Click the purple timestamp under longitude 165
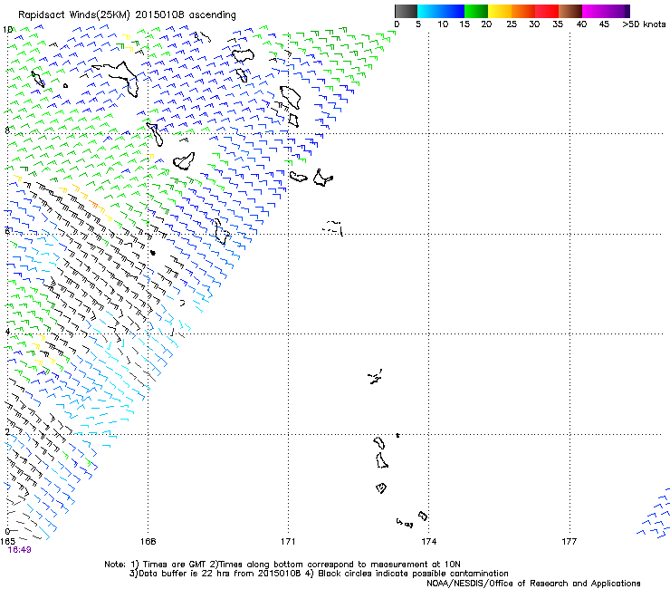Screen dimensions: 670x589 19,550
